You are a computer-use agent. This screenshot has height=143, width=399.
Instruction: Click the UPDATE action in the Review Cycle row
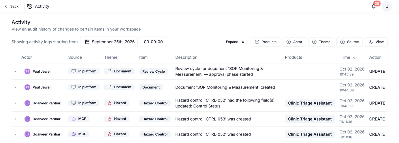pyautogui.click(x=377, y=71)
